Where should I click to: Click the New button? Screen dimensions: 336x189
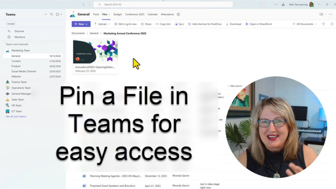click(x=81, y=24)
